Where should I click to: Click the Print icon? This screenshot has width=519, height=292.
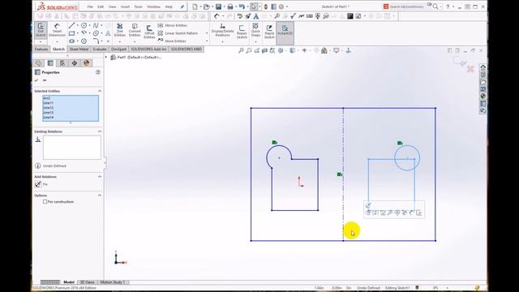click(x=230, y=6)
